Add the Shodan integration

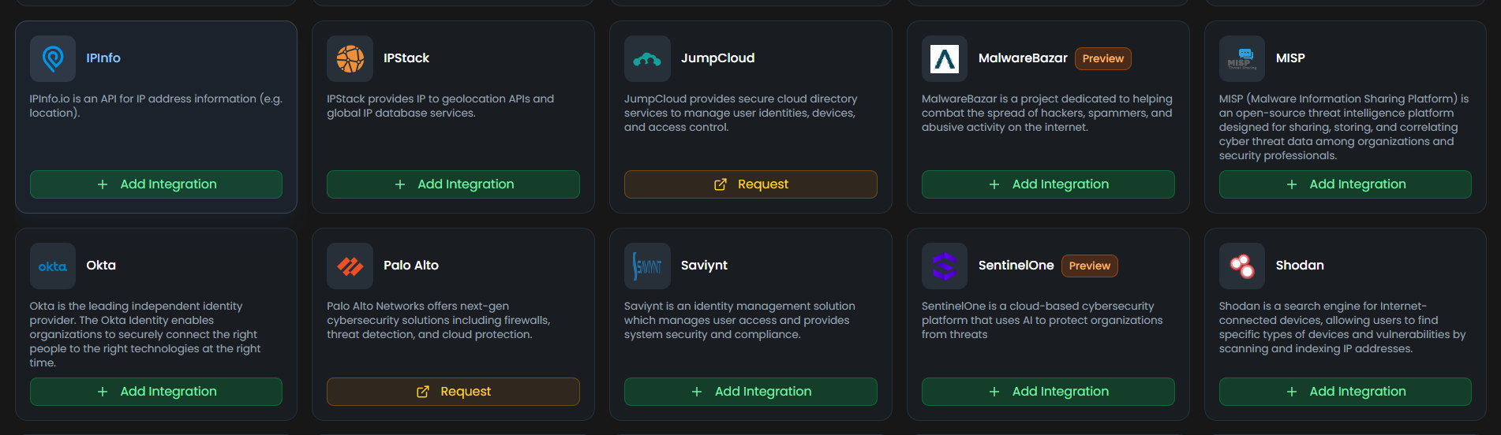coord(1346,392)
